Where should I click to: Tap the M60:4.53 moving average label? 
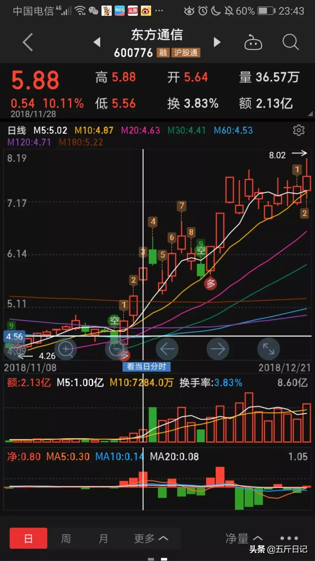click(233, 130)
